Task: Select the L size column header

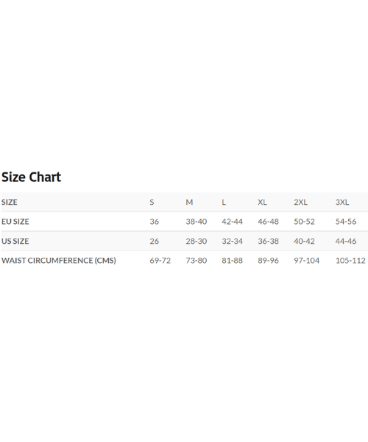Action: click(224, 202)
